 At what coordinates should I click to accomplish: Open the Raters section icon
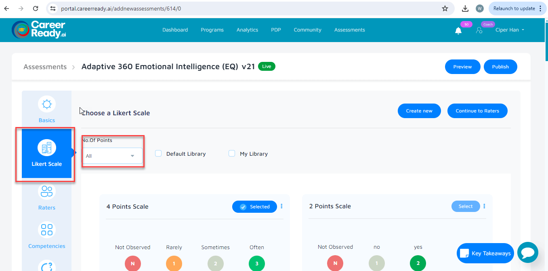coord(46,191)
